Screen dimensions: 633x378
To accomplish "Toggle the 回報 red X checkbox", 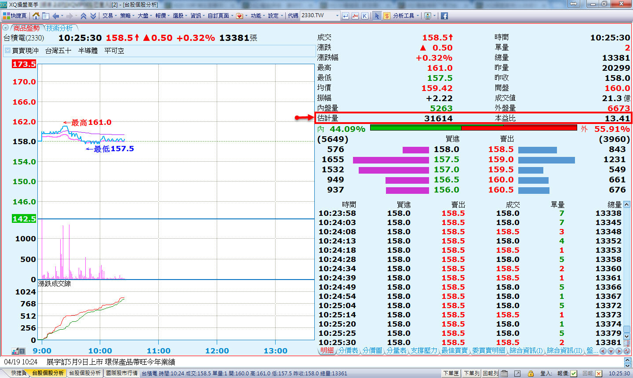I will (x=598, y=373).
